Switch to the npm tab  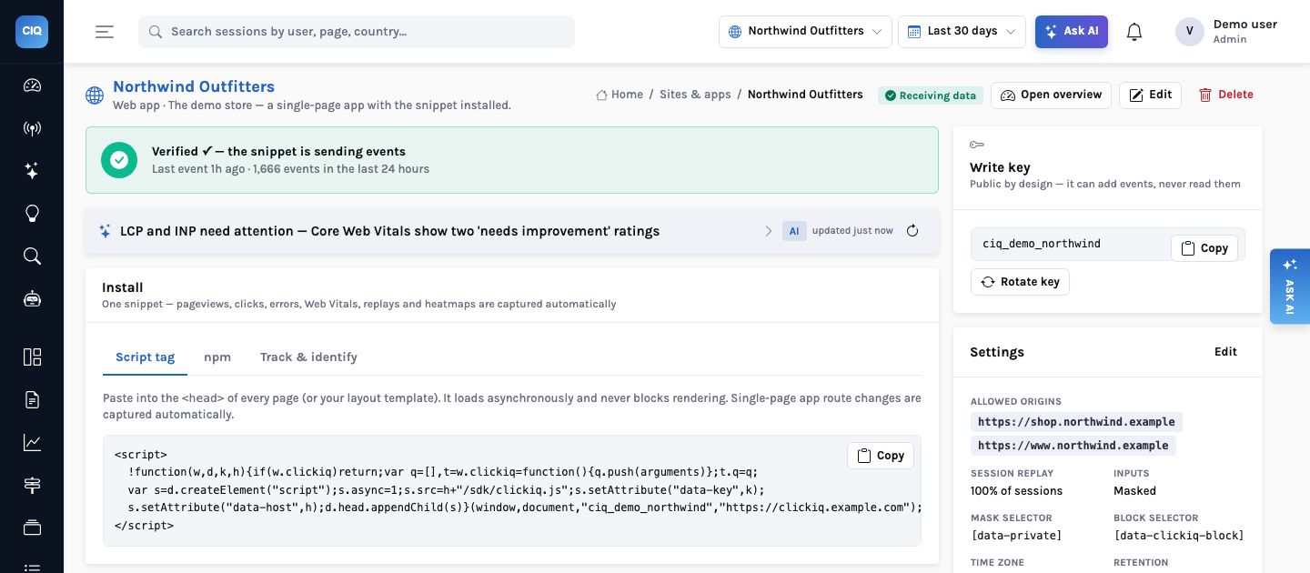217,357
